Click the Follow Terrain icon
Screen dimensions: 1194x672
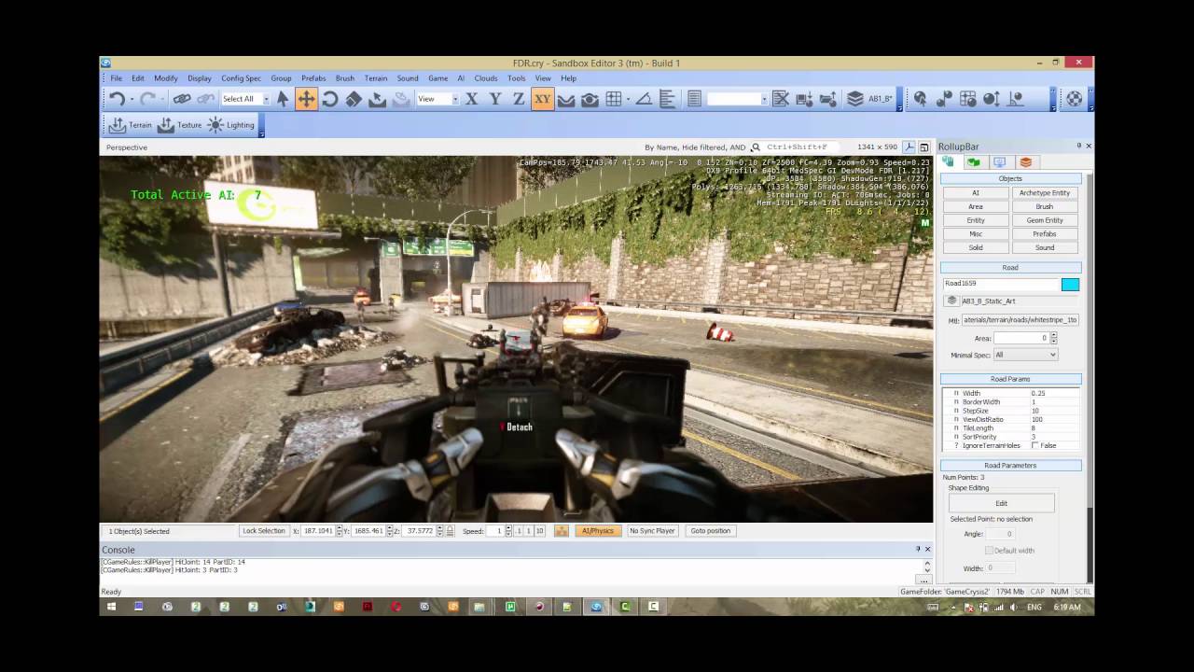click(x=566, y=99)
